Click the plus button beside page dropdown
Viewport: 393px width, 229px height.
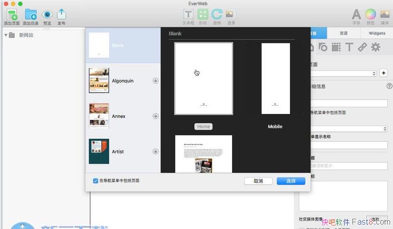click(x=384, y=73)
